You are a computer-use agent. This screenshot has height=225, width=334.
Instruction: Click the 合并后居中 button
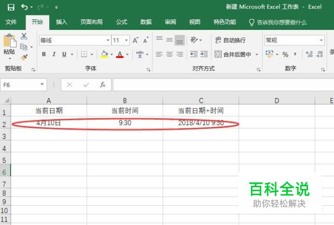[x=233, y=55]
